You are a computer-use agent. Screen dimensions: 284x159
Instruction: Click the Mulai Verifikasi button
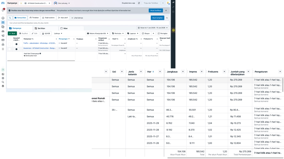point(156,10)
